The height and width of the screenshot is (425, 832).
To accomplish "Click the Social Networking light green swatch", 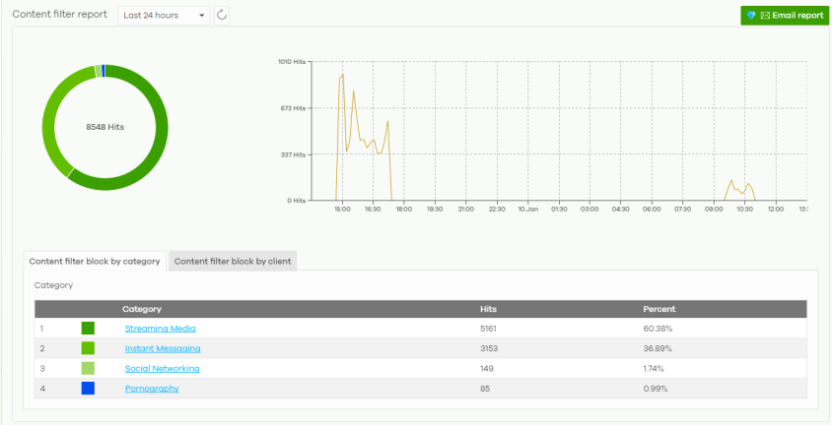I will [x=88, y=368].
